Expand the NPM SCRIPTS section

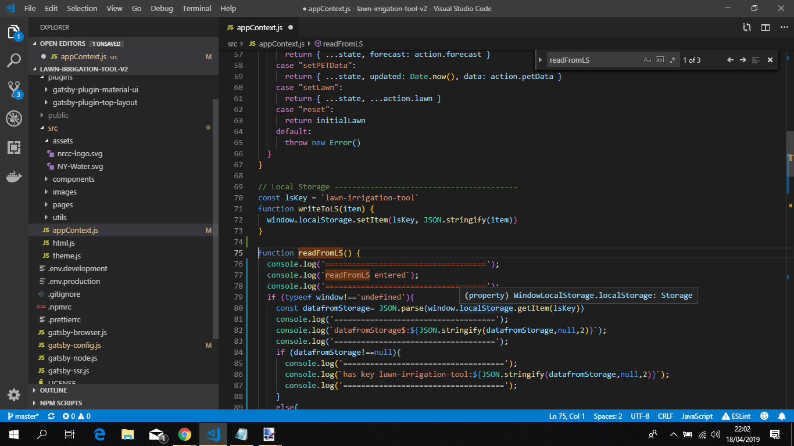tap(60, 402)
